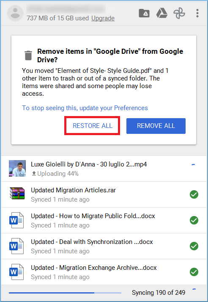This screenshot has height=302, width=208.
Task: Click the Upgrade storage link
Action: pyautogui.click(x=103, y=18)
